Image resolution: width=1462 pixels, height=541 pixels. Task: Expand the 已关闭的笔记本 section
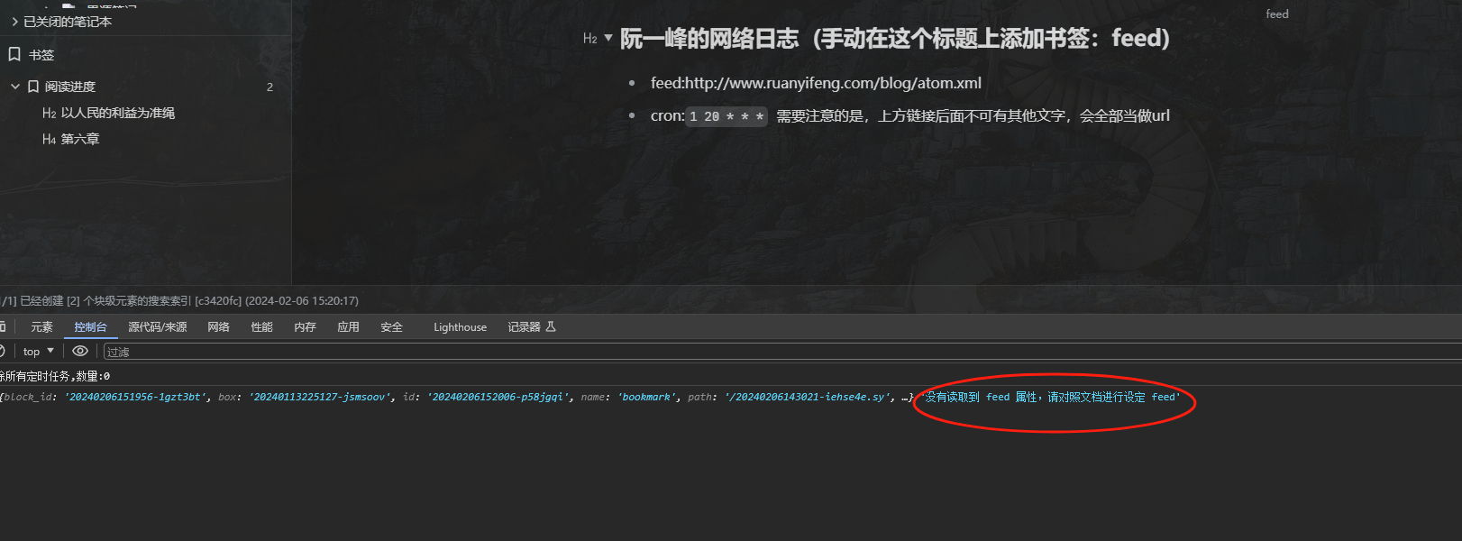[14, 22]
